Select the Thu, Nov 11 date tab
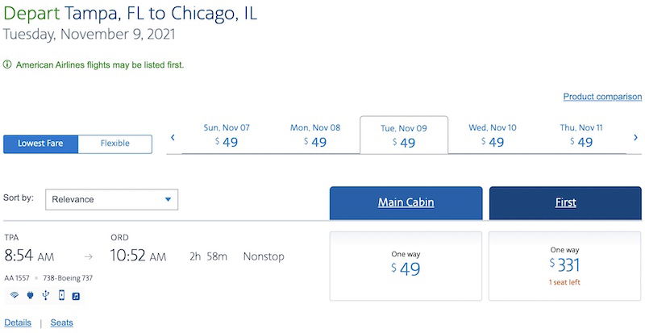This screenshot has width=645, height=333. click(x=580, y=135)
